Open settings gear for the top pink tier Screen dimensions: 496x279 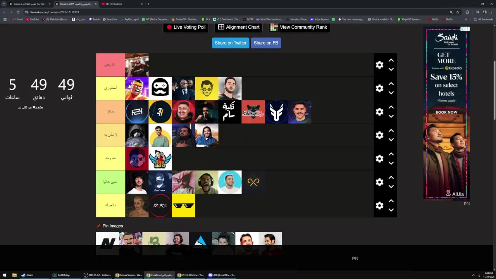pyautogui.click(x=379, y=65)
